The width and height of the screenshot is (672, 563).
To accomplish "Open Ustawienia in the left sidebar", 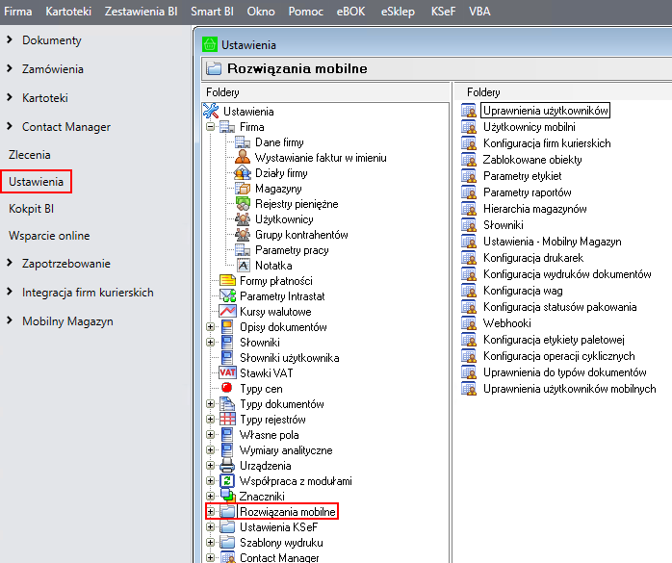I will point(36,181).
